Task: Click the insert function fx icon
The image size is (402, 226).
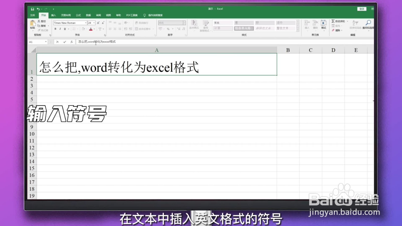Action: tap(72, 42)
